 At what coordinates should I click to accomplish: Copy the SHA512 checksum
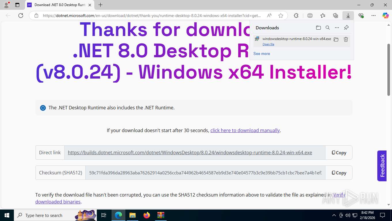coord(339,173)
